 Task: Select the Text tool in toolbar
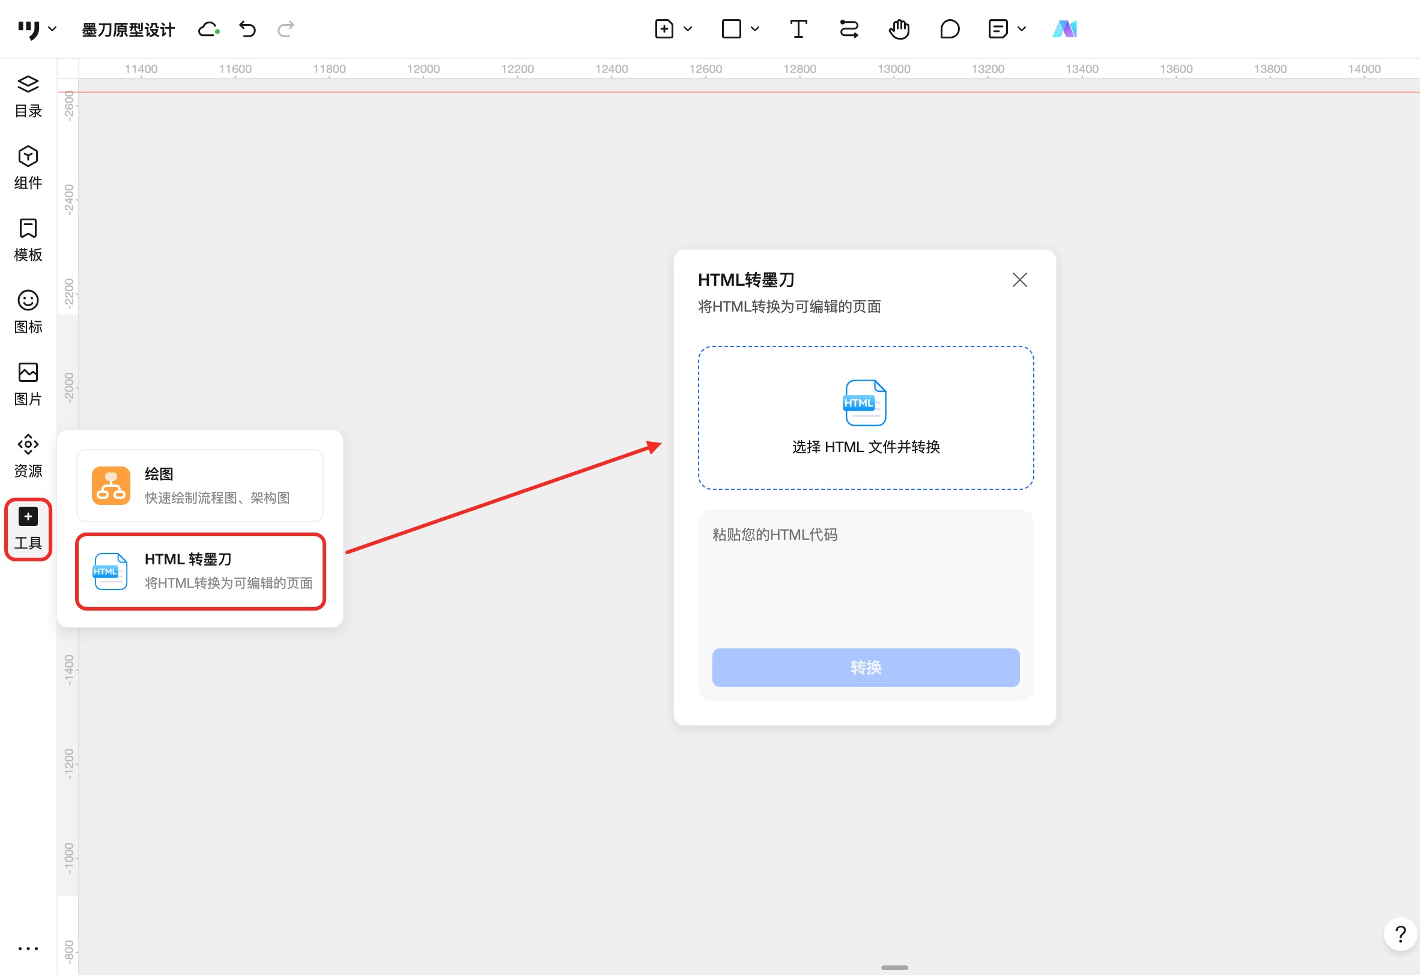[798, 29]
